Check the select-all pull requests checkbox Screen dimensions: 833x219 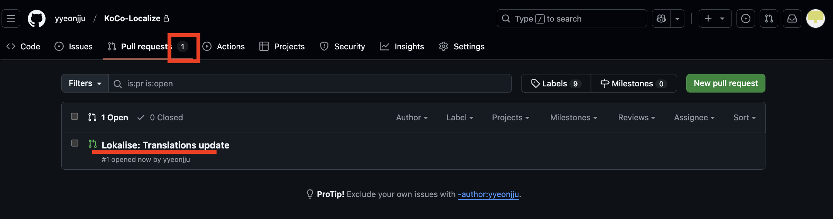[74, 116]
